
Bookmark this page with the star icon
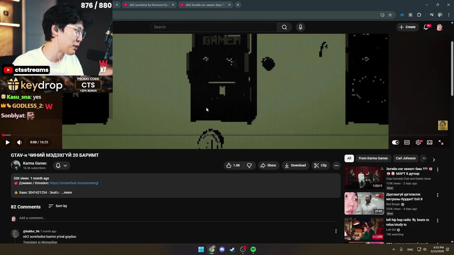pos(390,15)
